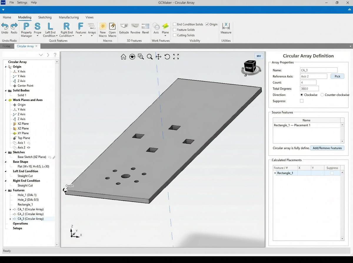Click the New Macro icon
Viewport: 353px width, 263px height.
click(103, 30)
